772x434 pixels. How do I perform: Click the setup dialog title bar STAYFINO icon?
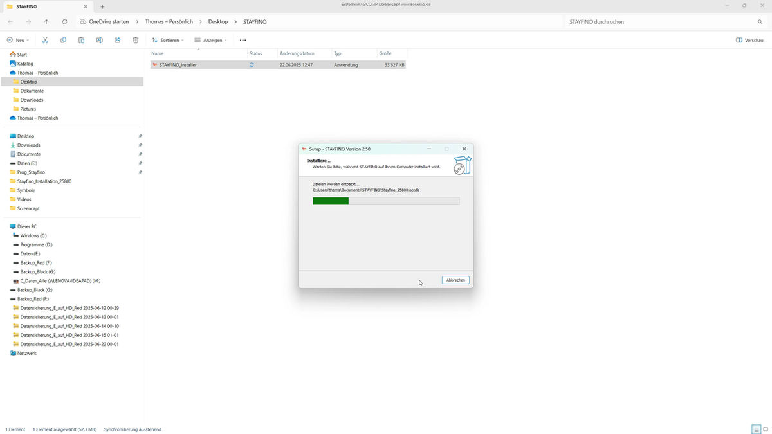[304, 149]
